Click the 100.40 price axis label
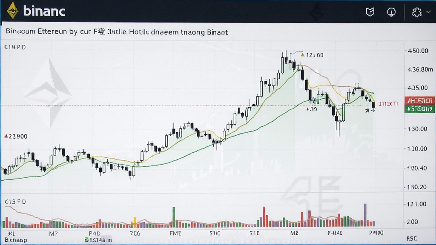This screenshot has height=245, width=436. point(417,168)
